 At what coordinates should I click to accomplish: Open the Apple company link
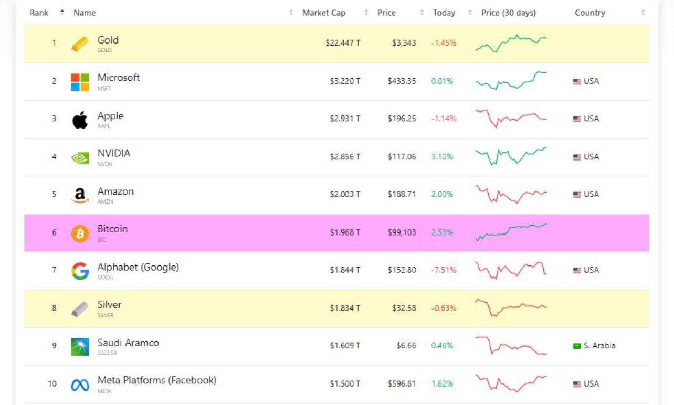click(110, 115)
